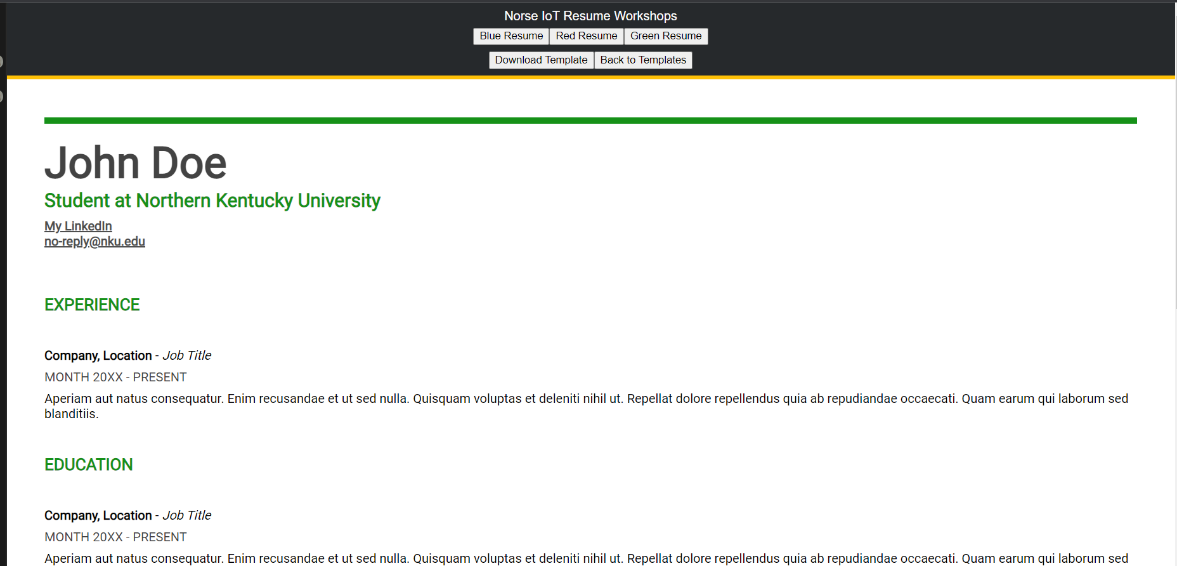Click Job Title text under Experience
The height and width of the screenshot is (566, 1177).
[x=186, y=356]
